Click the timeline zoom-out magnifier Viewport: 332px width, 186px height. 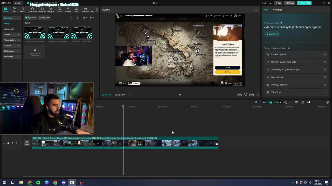303,103
